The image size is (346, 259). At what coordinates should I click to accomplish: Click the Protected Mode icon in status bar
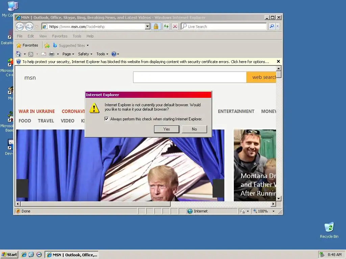pos(243,211)
